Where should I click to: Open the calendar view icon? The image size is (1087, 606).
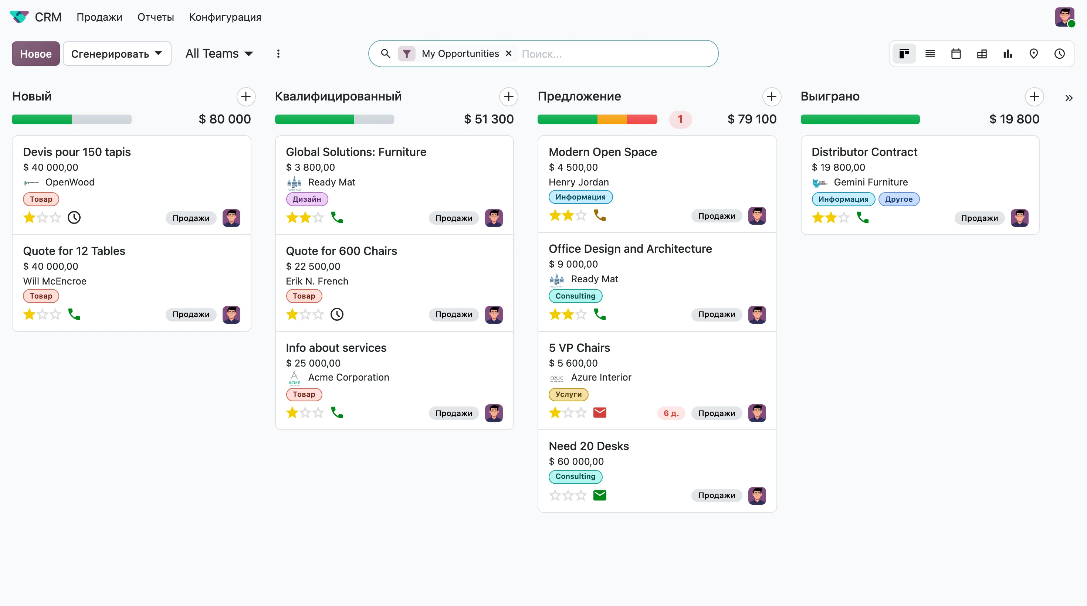956,54
